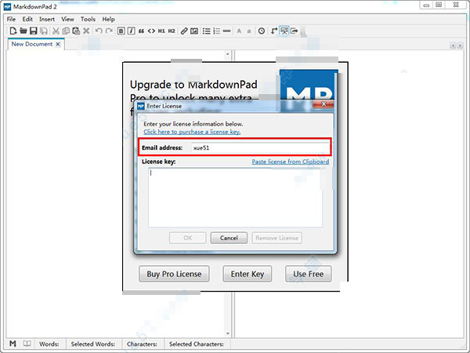470x353 pixels.
Task: Apply Heading 2 with H2 icon
Action: coord(172,31)
